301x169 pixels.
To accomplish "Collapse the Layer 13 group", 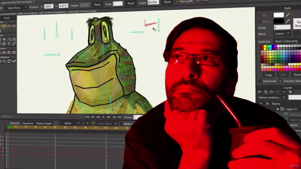I will (x=277, y=109).
